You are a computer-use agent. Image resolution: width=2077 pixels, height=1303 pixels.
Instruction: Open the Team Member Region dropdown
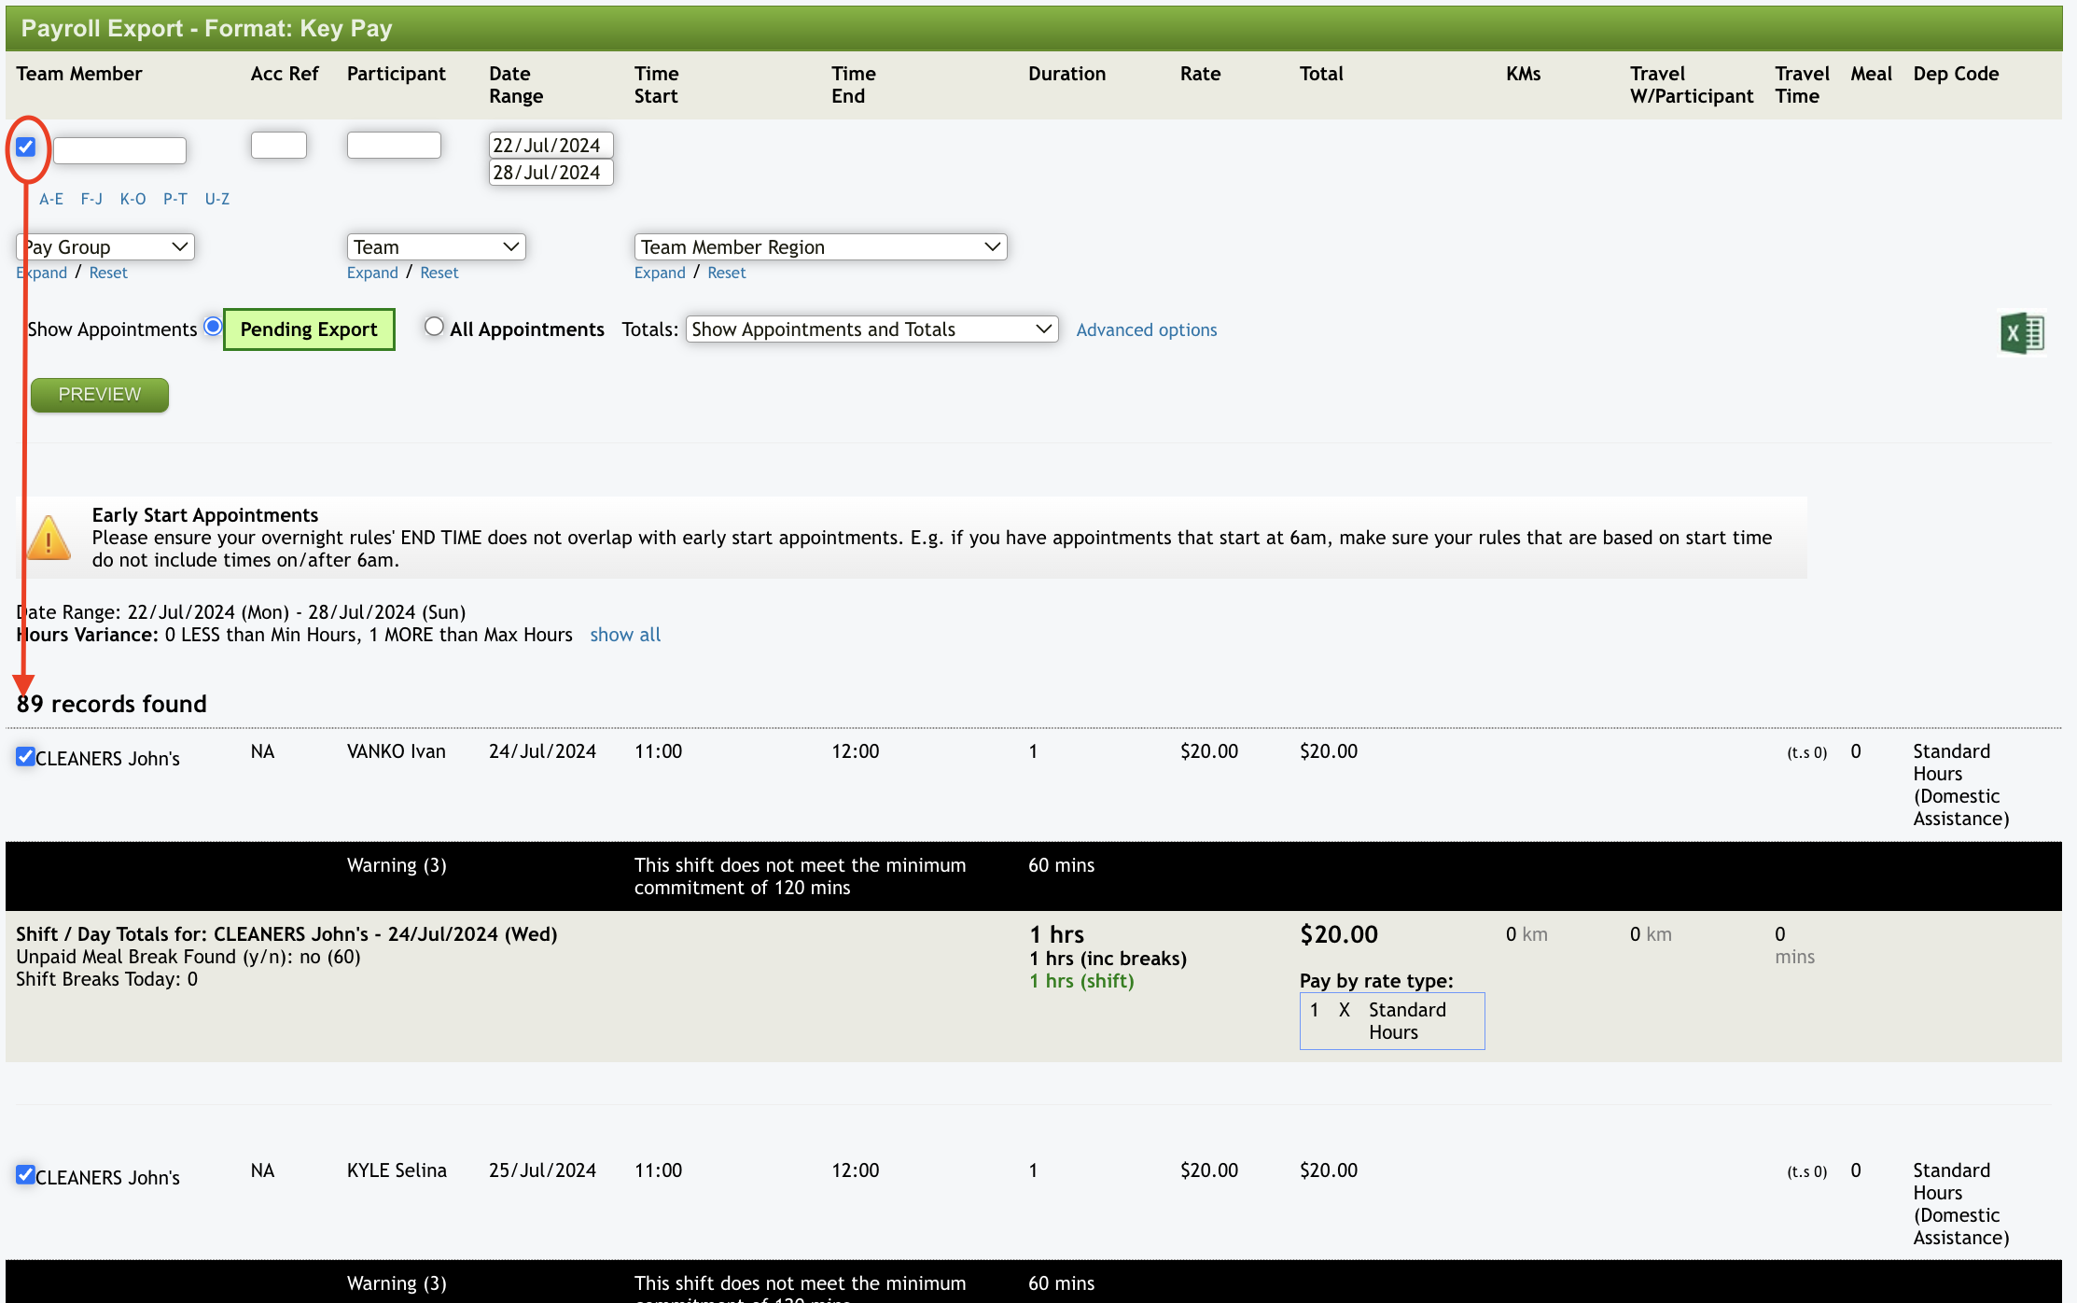tap(820, 246)
